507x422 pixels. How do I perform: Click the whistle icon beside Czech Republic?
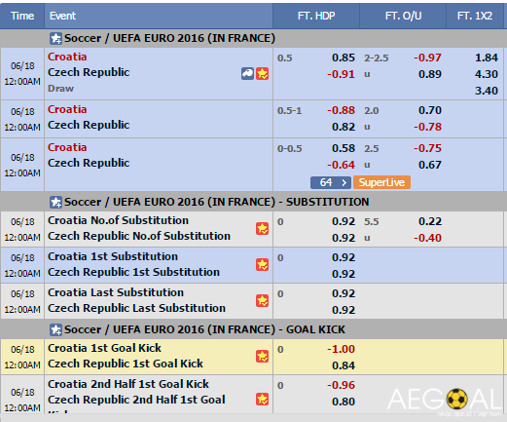(x=247, y=74)
